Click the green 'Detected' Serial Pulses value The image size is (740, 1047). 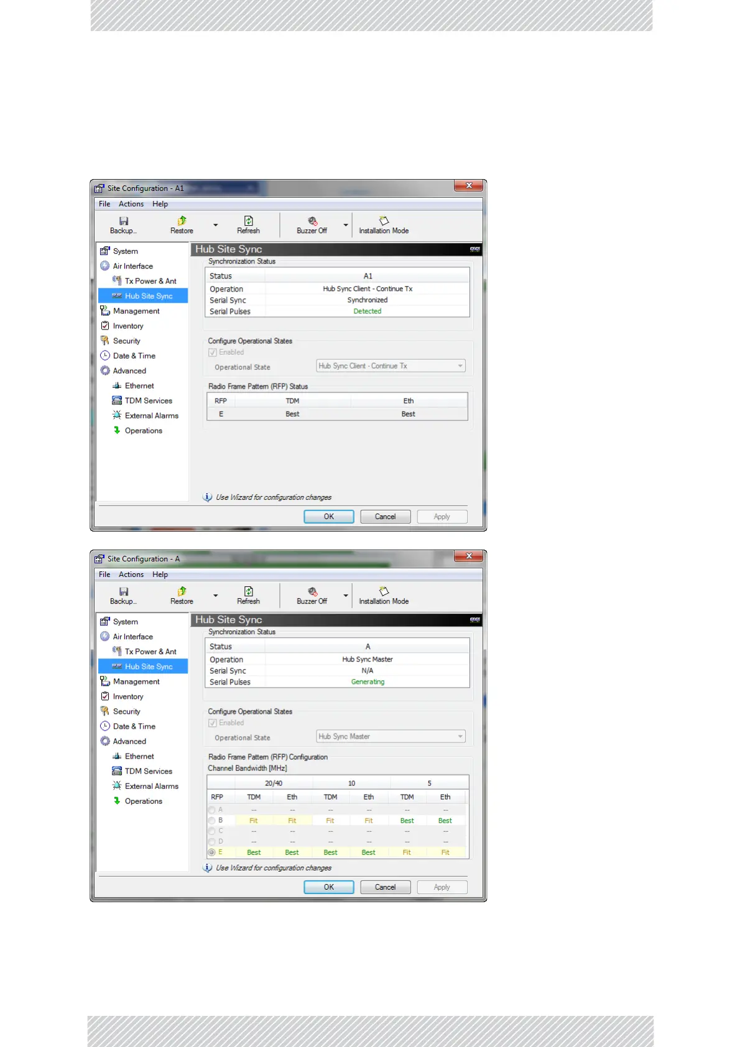click(368, 311)
